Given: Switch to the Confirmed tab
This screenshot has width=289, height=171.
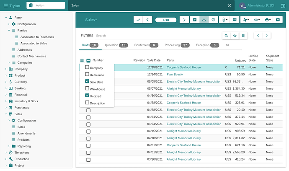Looking at the screenshot, I should click(146, 45).
